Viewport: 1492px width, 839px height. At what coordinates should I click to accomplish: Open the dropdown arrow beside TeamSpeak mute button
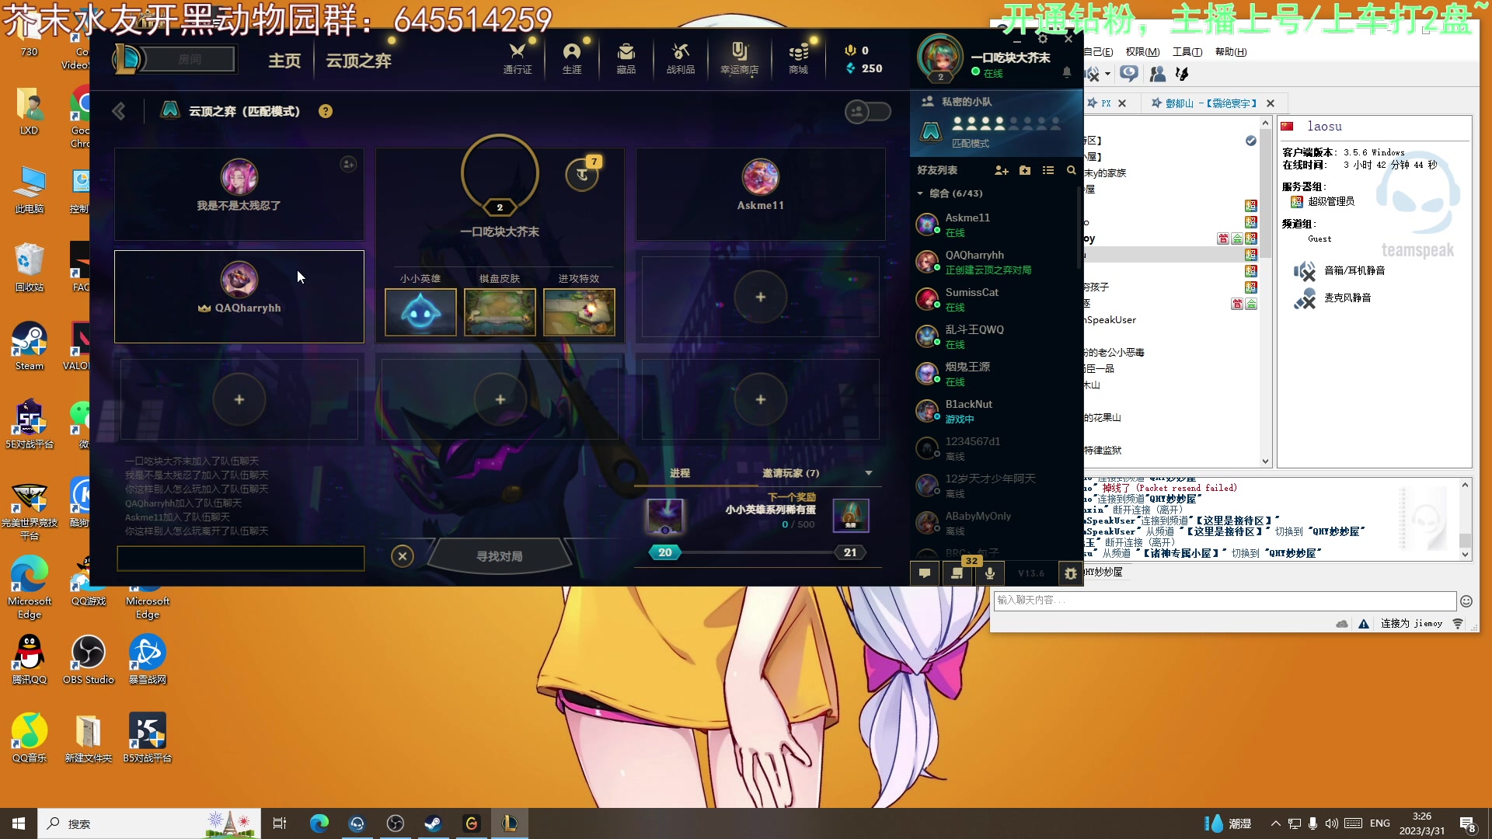click(x=1107, y=74)
